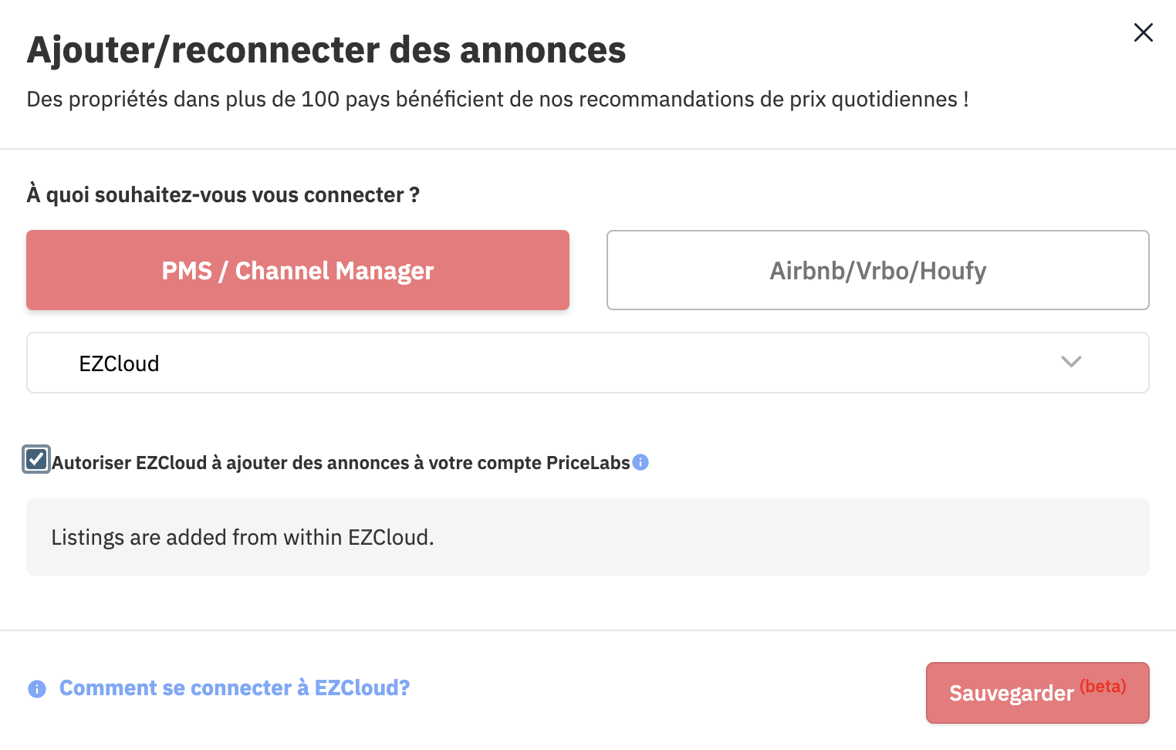Viewport: 1176px width, 750px height.
Task: Click the Listings are added within EZCloud text
Action: click(242, 537)
